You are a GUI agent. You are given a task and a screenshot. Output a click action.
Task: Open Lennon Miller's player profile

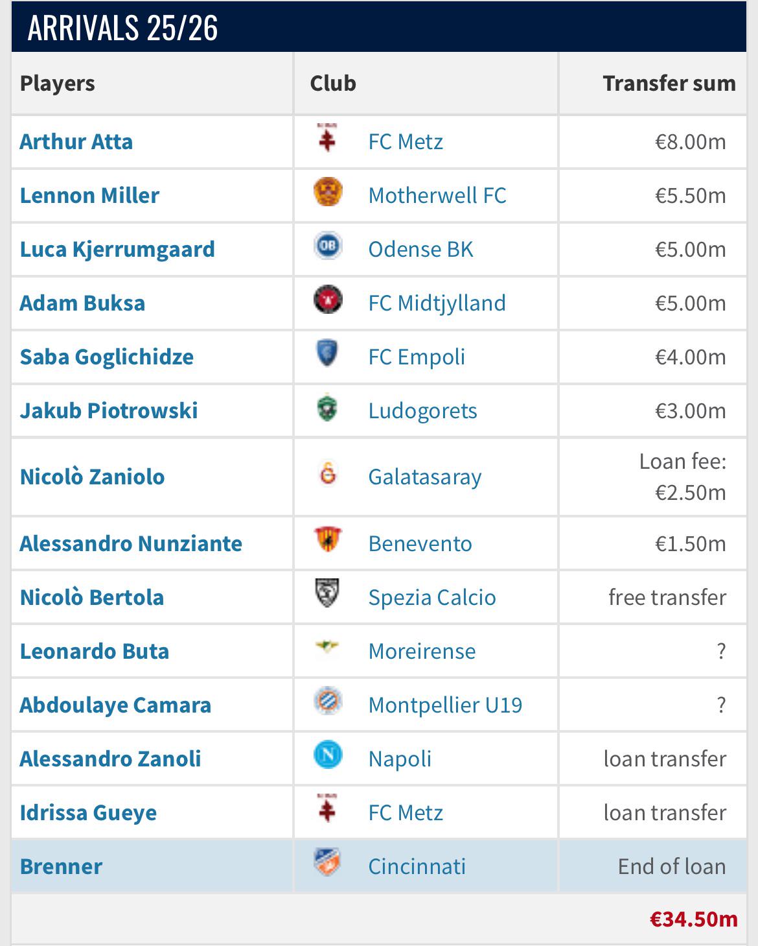[89, 195]
